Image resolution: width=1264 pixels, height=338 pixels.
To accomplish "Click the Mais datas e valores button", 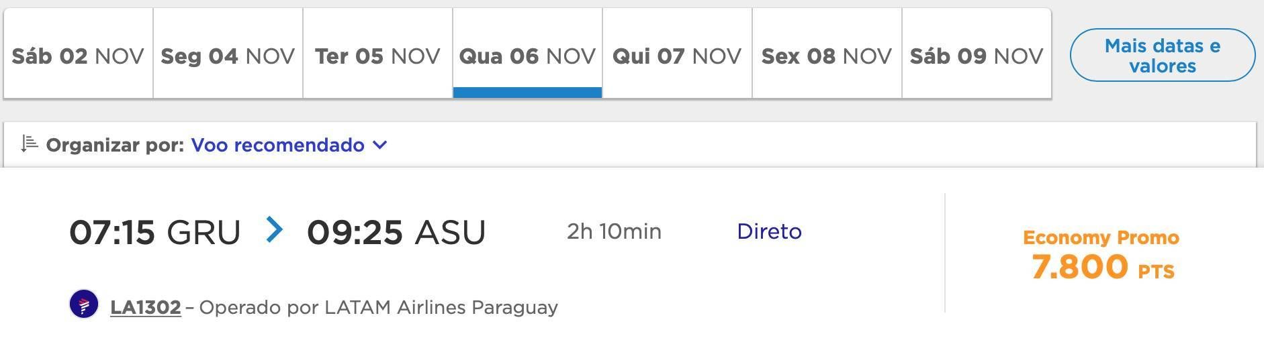I will (x=1163, y=55).
